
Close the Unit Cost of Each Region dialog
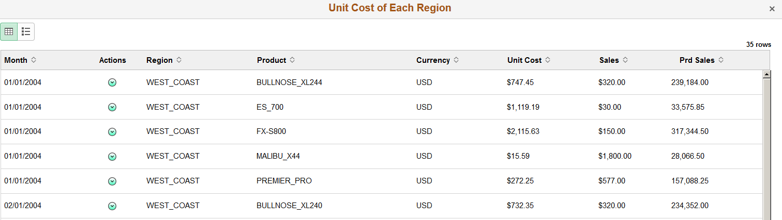coord(772,9)
